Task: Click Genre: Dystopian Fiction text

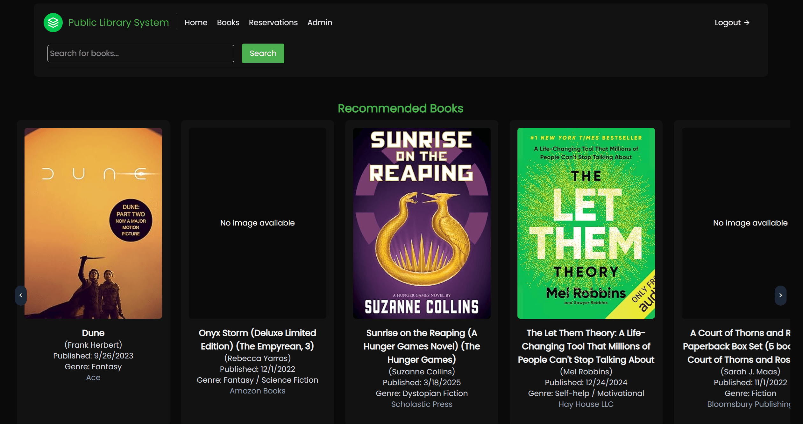Action: pos(422,393)
